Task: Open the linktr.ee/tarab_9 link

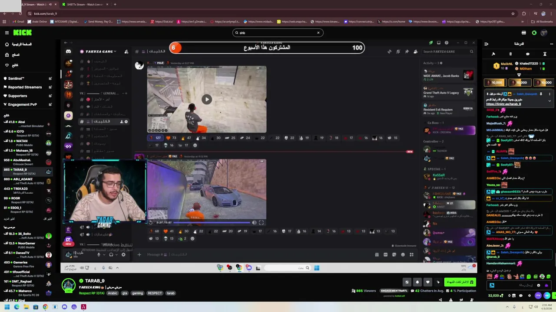Action: pos(503,104)
